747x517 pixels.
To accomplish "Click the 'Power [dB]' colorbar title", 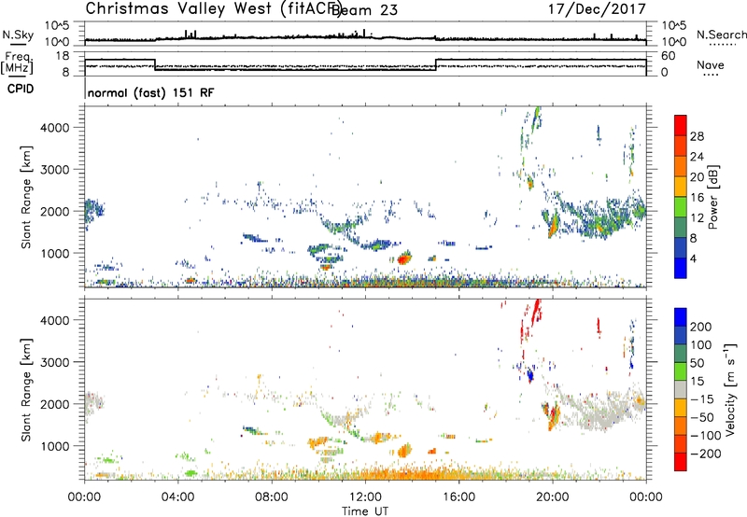I will [x=712, y=197].
